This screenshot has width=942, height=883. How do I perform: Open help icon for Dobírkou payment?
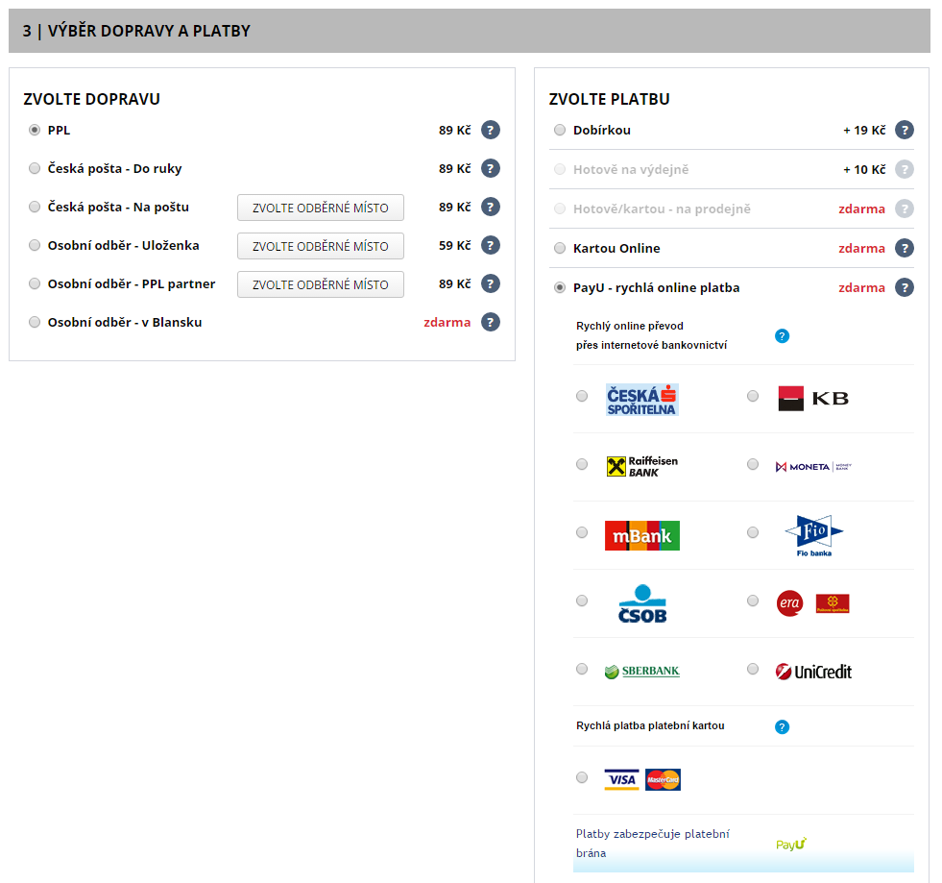[x=905, y=130]
